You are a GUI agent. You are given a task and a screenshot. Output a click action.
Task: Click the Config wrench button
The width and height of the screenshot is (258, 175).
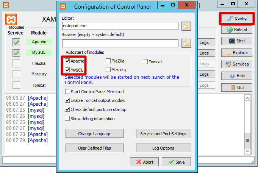236,18
